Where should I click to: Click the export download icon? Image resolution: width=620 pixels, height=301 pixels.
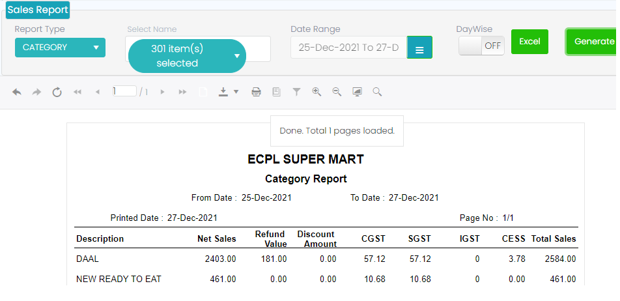223,93
